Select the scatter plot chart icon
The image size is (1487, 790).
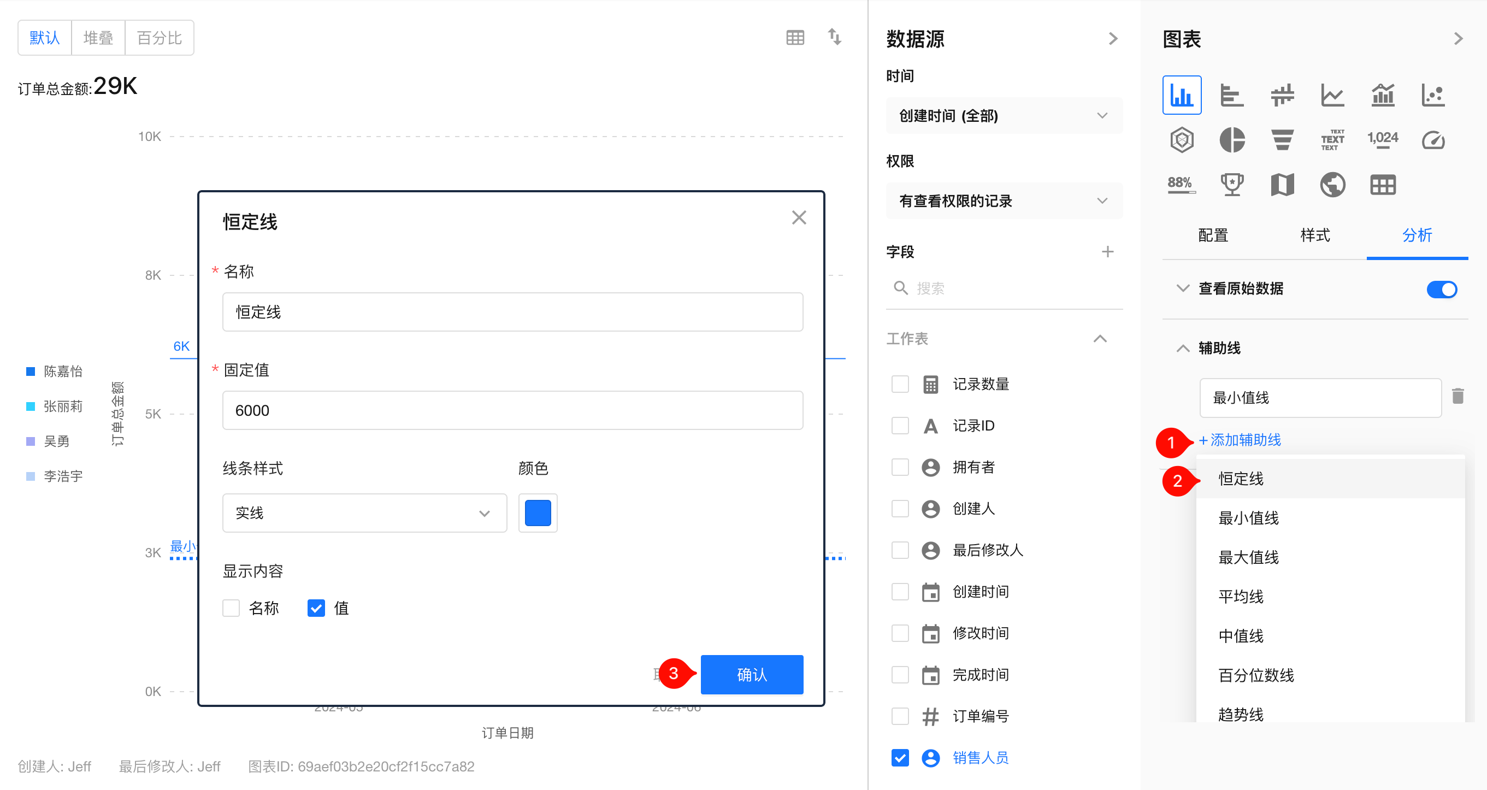pos(1432,95)
